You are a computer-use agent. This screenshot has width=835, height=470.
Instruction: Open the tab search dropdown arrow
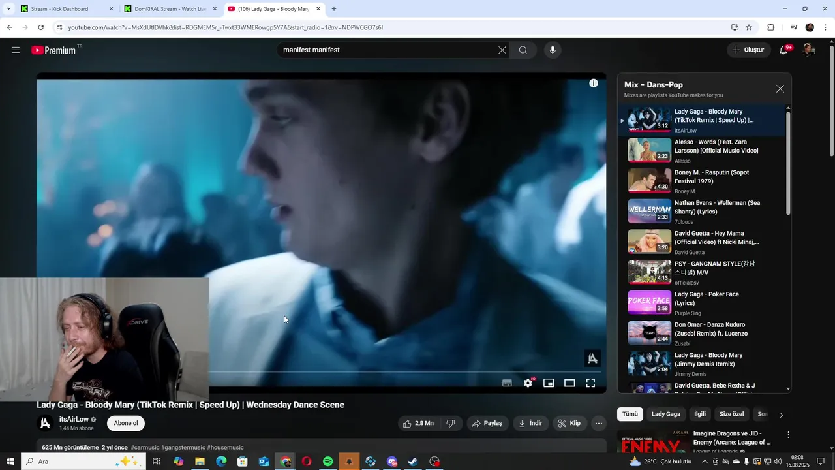point(8,9)
